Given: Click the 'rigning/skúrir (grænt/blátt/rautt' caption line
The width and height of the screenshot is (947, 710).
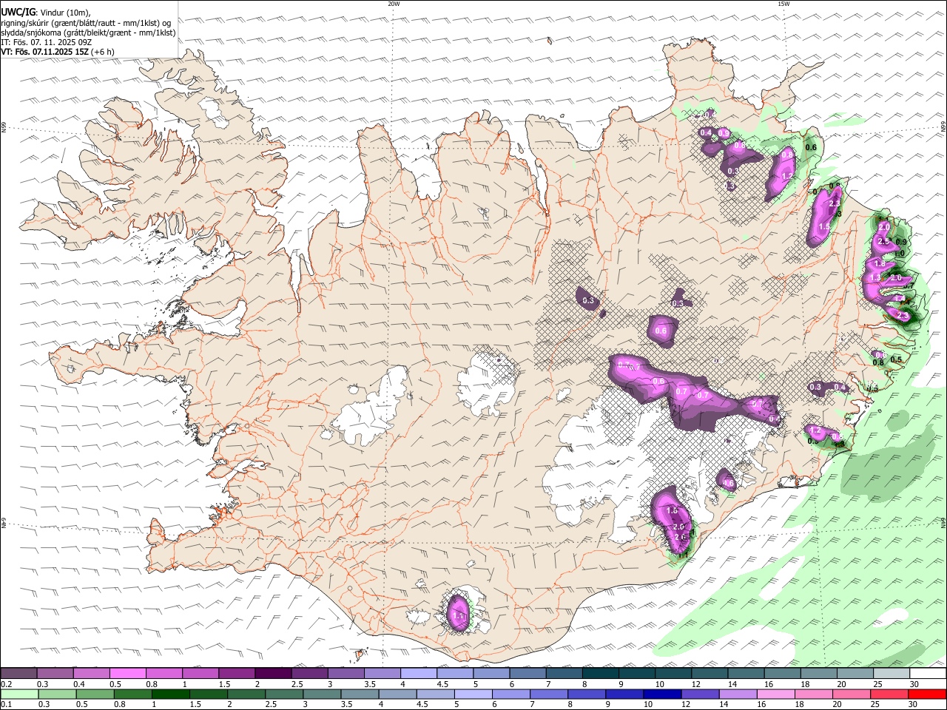Looking at the screenshot, I should coord(86,23).
